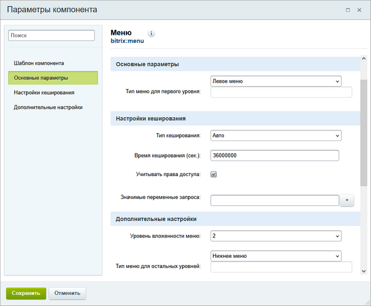Go to Настройки кеширования sidebar section
Screen dimensions: 371x306
point(44,92)
